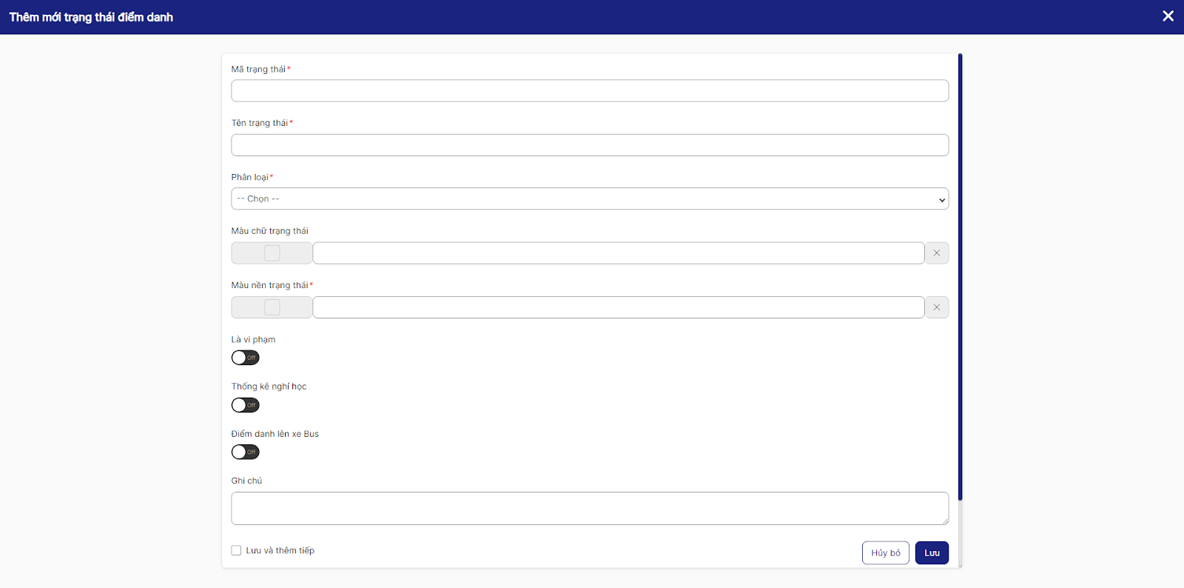Toggle the Là vi phạm switch
This screenshot has height=588, width=1184.
coord(245,358)
